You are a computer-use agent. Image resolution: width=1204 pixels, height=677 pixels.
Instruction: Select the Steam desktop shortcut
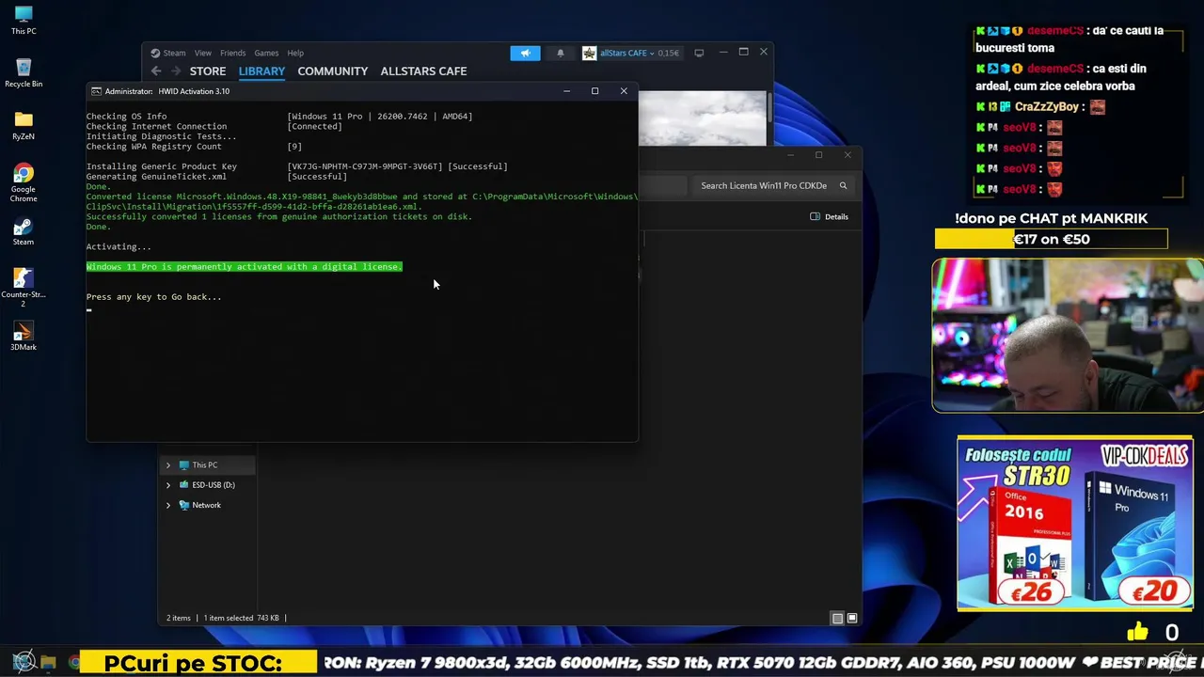pyautogui.click(x=24, y=231)
